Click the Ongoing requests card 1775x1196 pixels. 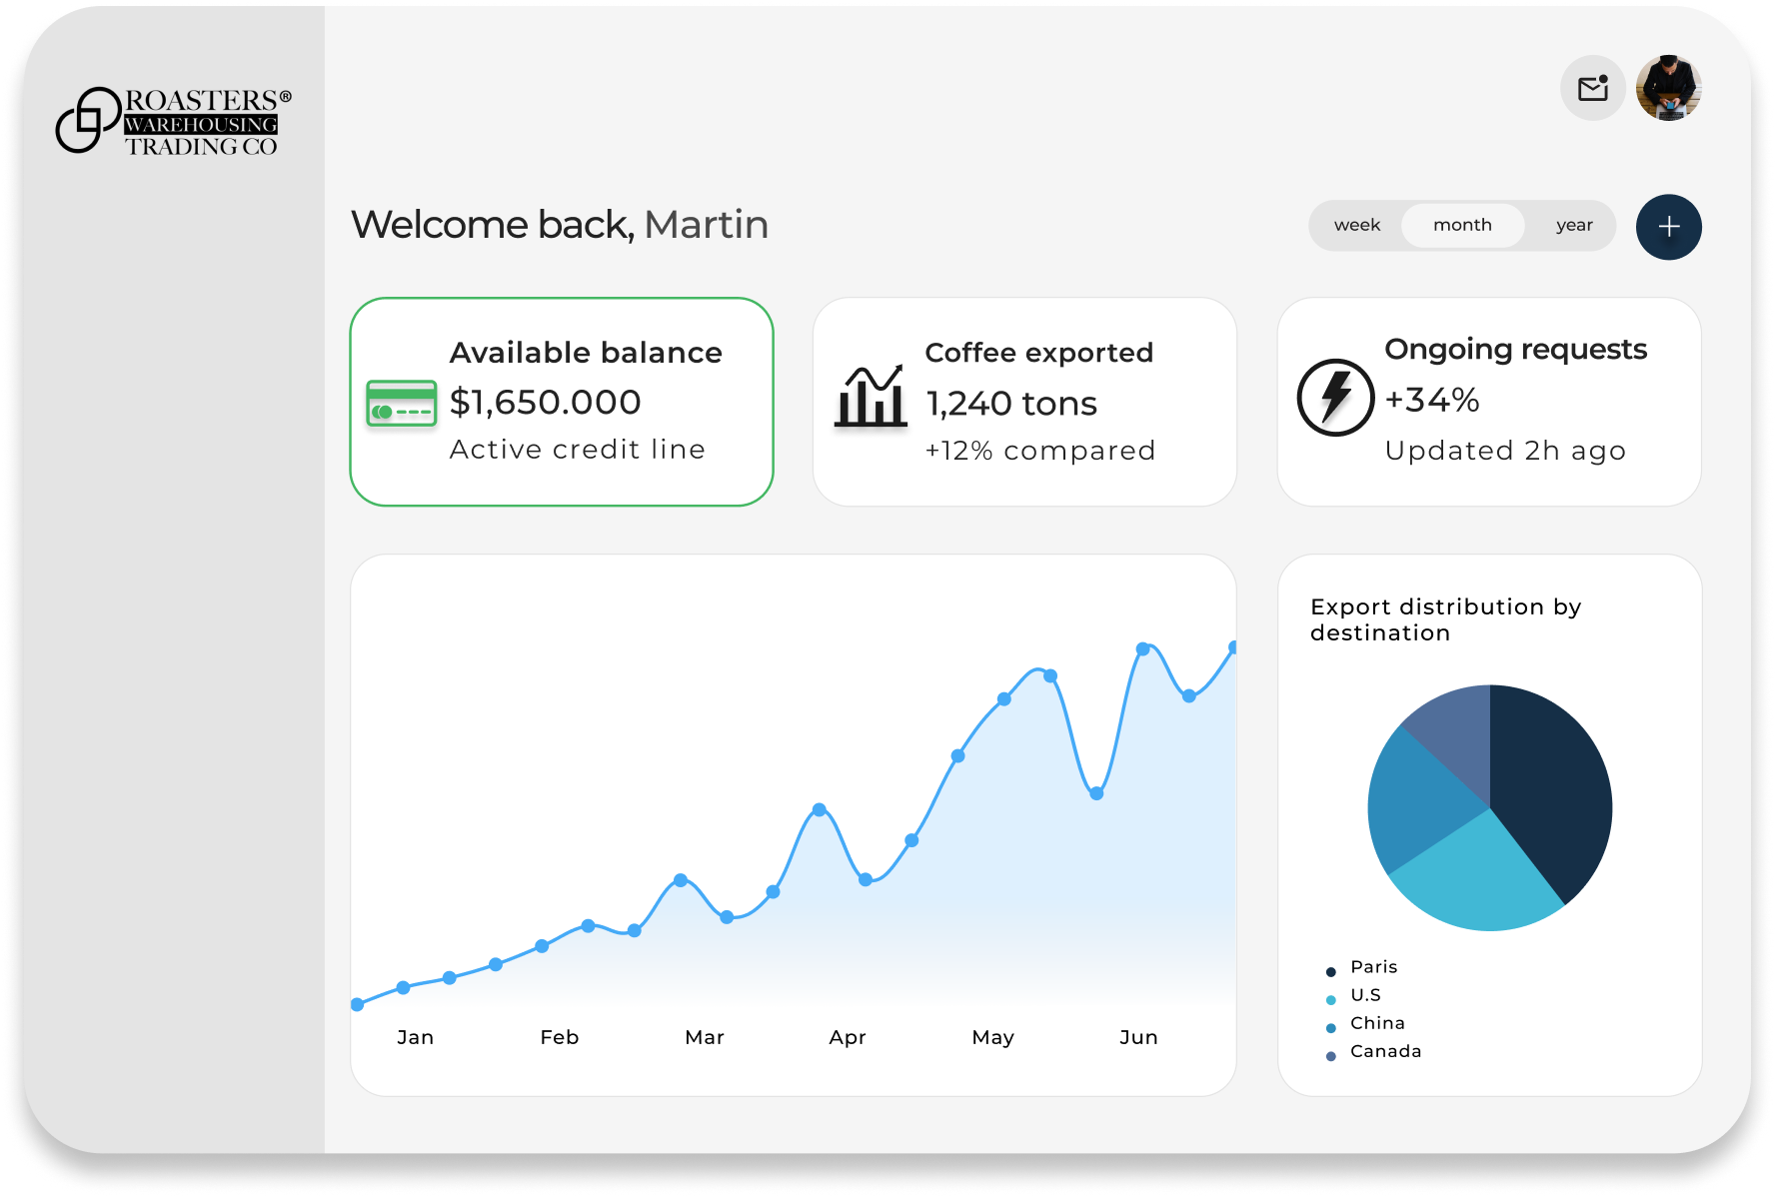[1487, 402]
